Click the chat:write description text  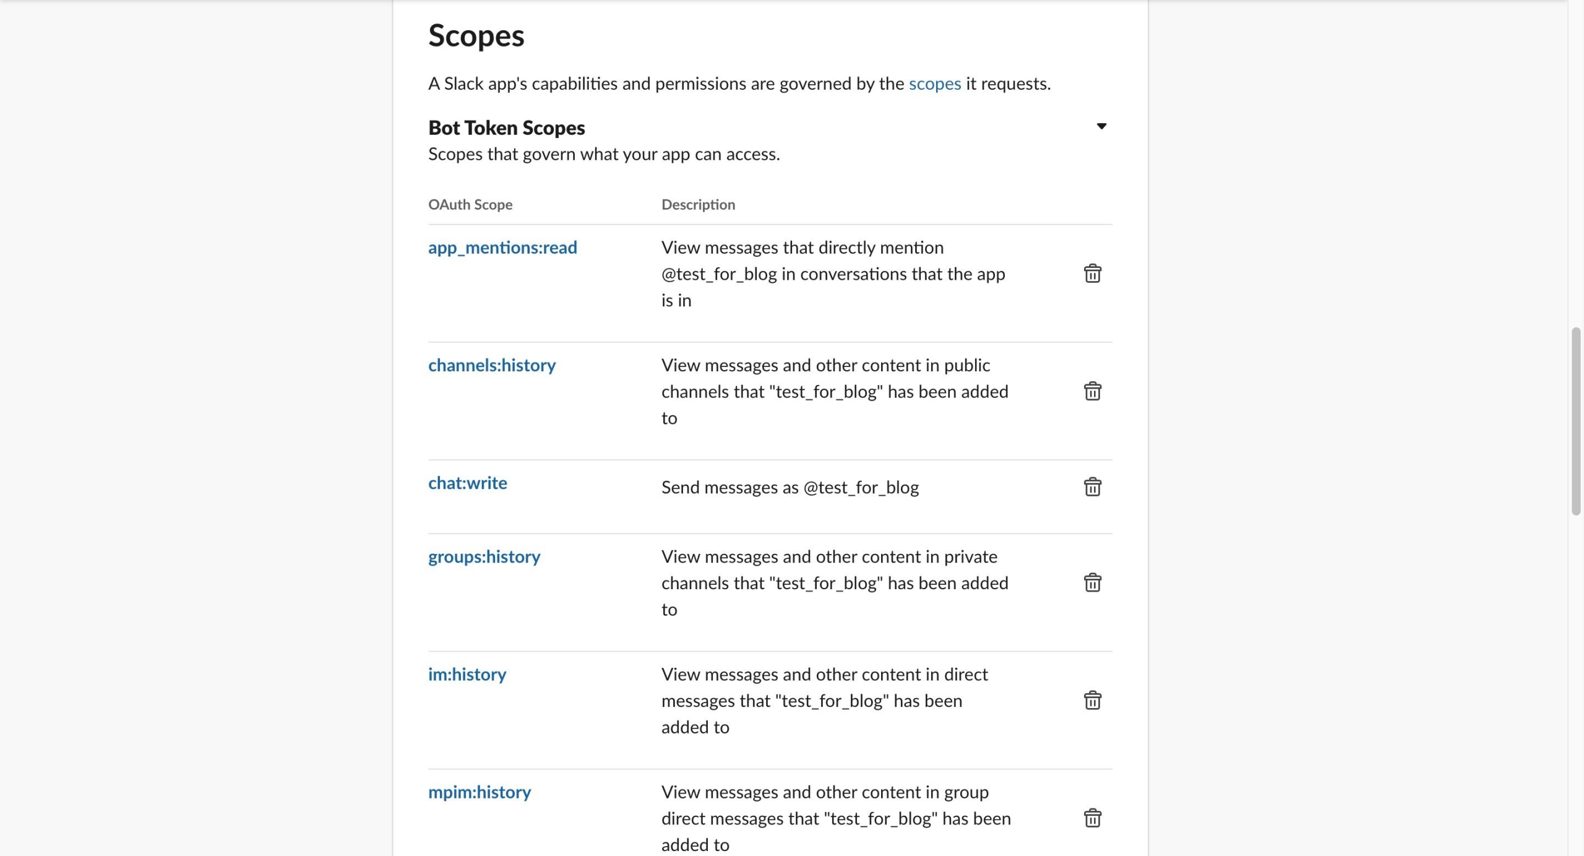pos(790,487)
